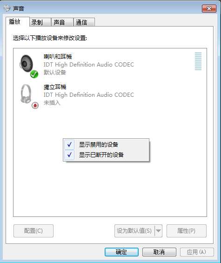Open the 声音 tab
This screenshot has width=221, height=263.
pos(62,22)
